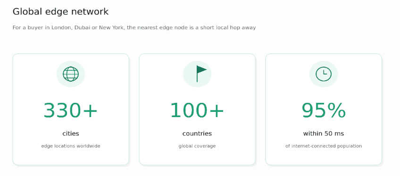Click the 'within 50 ms' label
The image size is (400, 176).
[x=324, y=134]
